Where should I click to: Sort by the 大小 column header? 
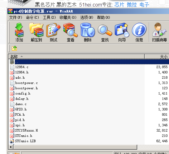pyautogui.click(x=157, y=56)
